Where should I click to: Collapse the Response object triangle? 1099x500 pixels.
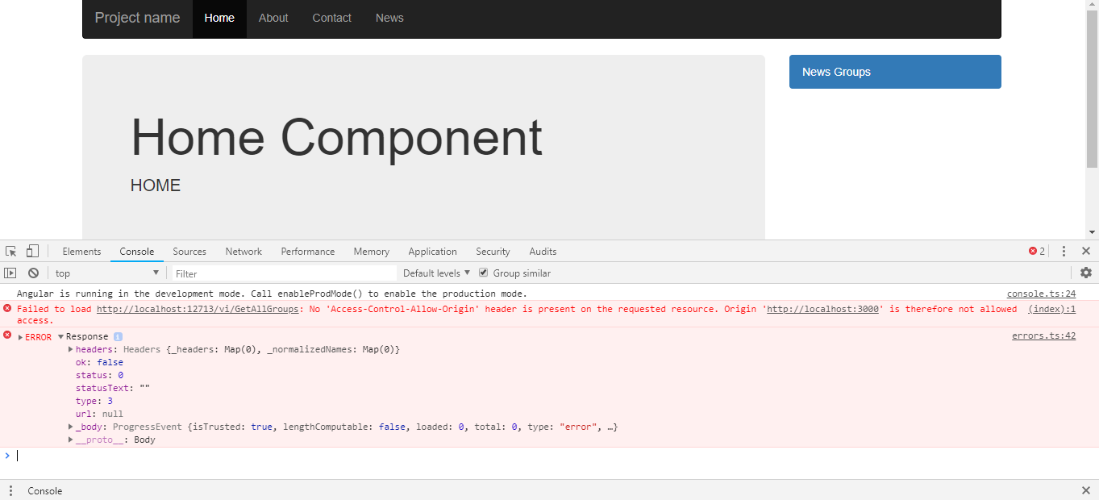tap(60, 336)
